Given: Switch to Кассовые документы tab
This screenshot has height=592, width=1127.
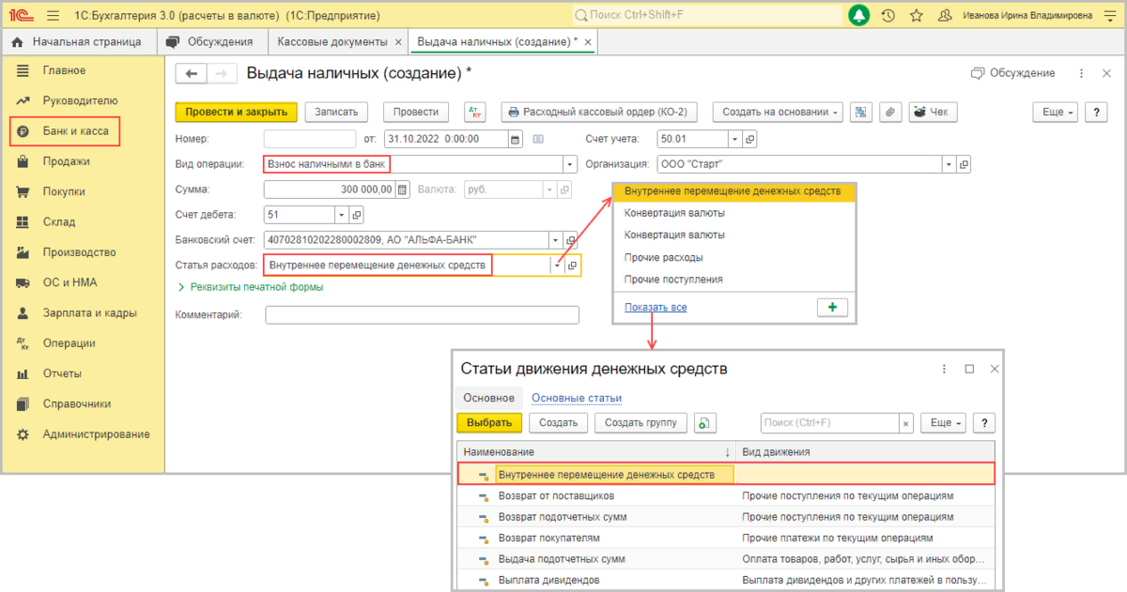Looking at the screenshot, I should pyautogui.click(x=332, y=41).
